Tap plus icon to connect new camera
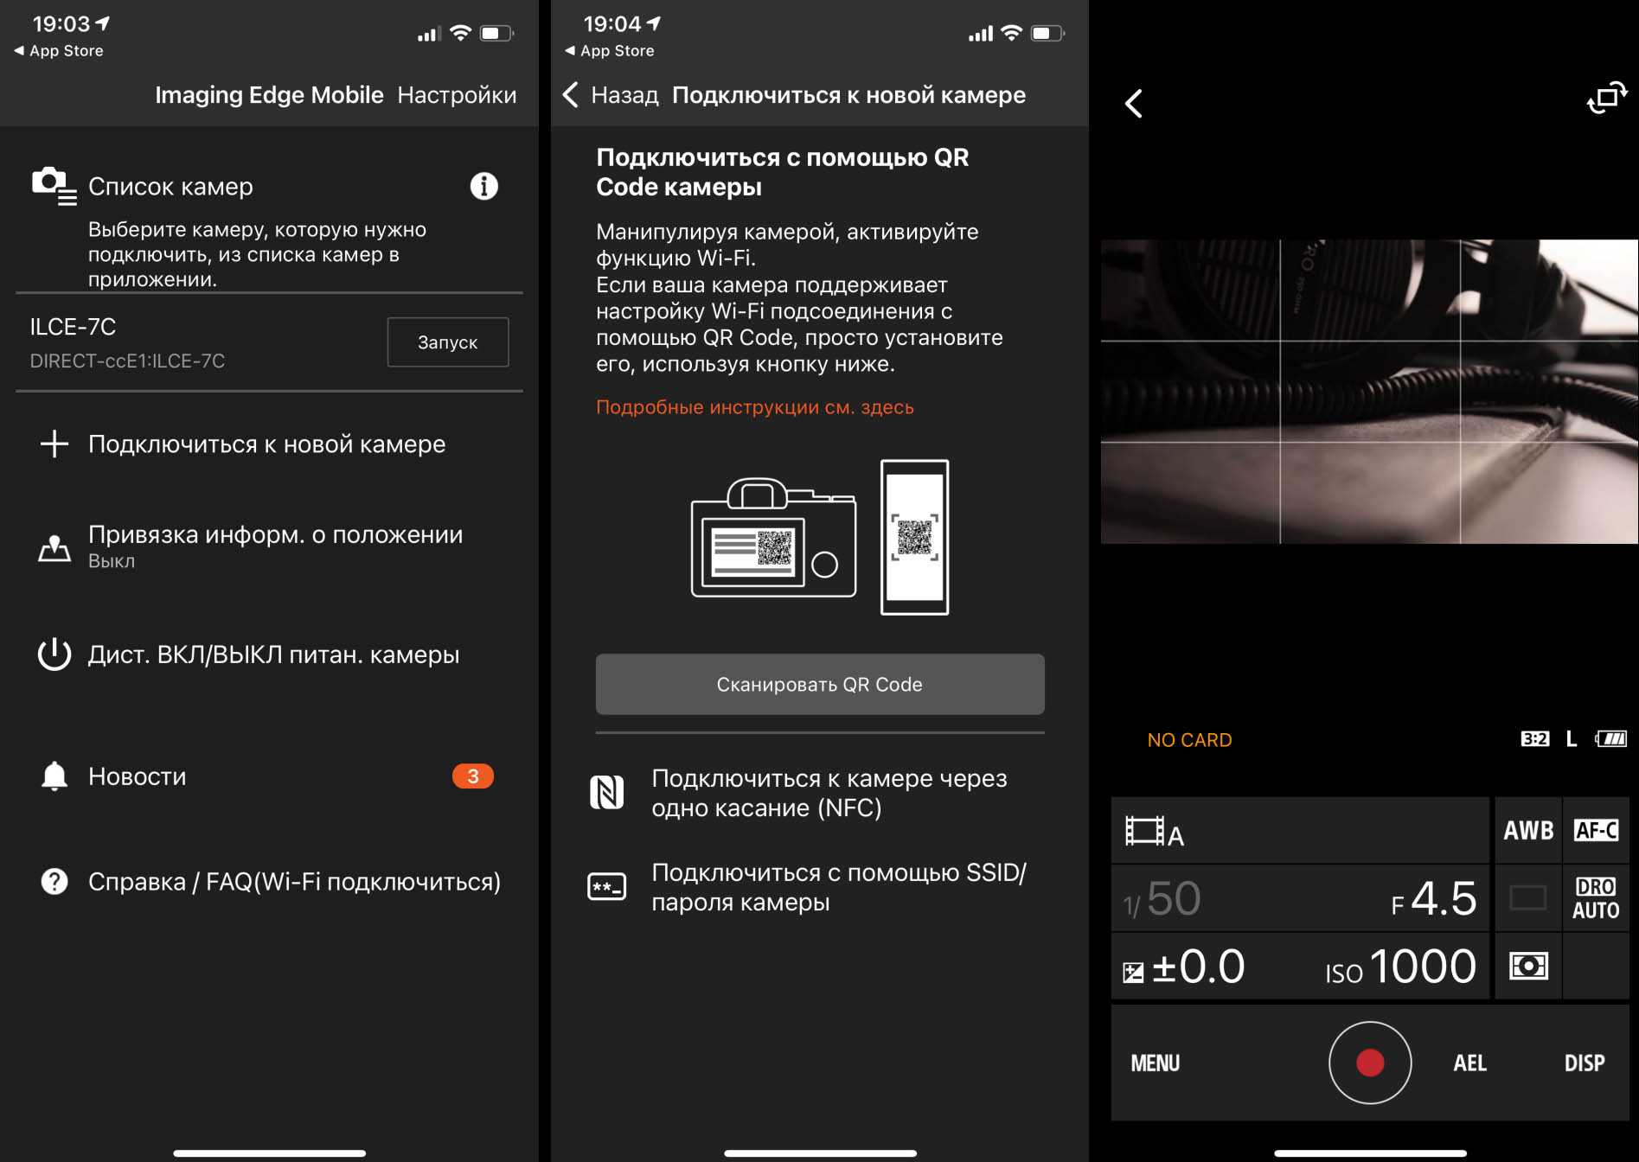Viewport: 1639px width, 1162px height. [54, 444]
